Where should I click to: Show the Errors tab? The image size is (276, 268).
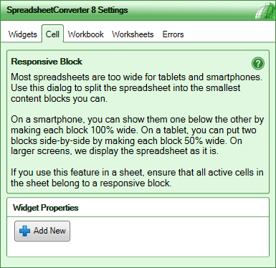(173, 34)
